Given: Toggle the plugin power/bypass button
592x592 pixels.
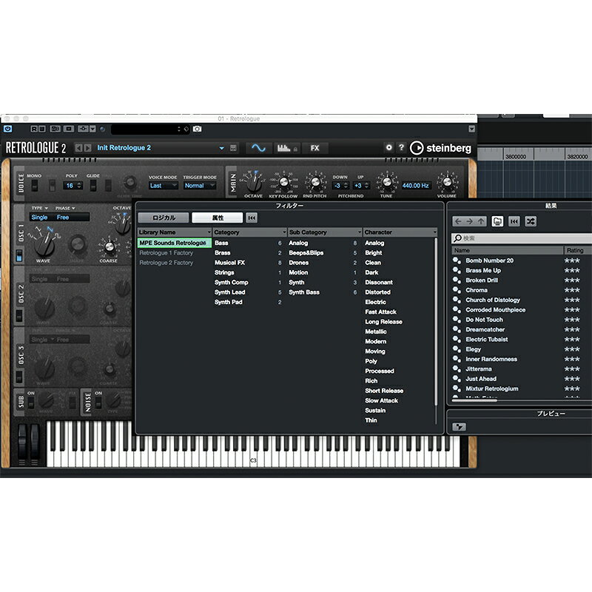Looking at the screenshot, I should click(7, 129).
